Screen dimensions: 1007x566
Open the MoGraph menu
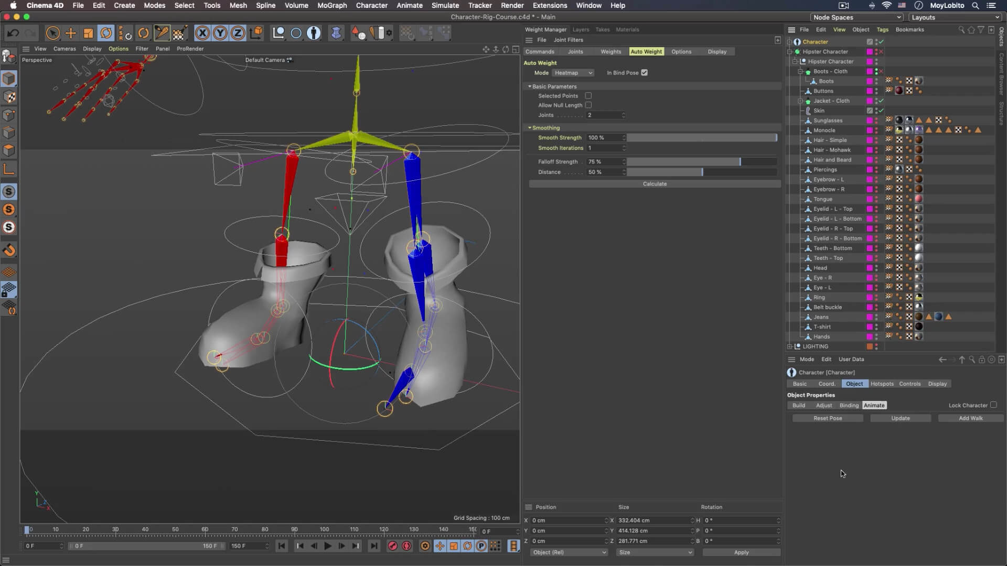point(331,5)
